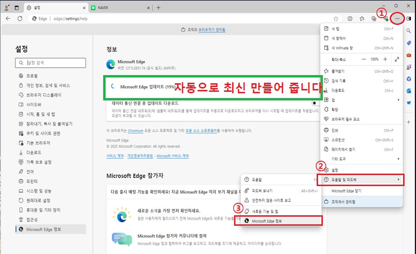The height and width of the screenshot is (254, 416).
Task: Open 즐겨찾기 from the menu
Action: coord(362,71)
